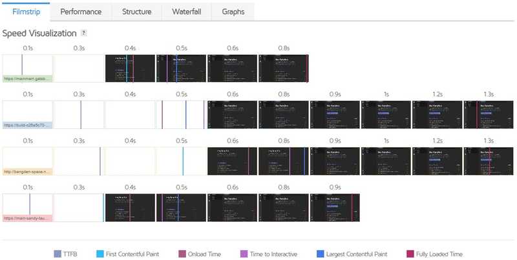Image resolution: width=517 pixels, height=260 pixels.
Task: Click the Speed Visualization help question mark icon
Action: pyautogui.click(x=84, y=33)
